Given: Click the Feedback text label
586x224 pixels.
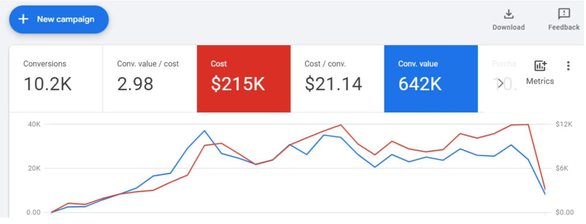Looking at the screenshot, I should tap(564, 27).
